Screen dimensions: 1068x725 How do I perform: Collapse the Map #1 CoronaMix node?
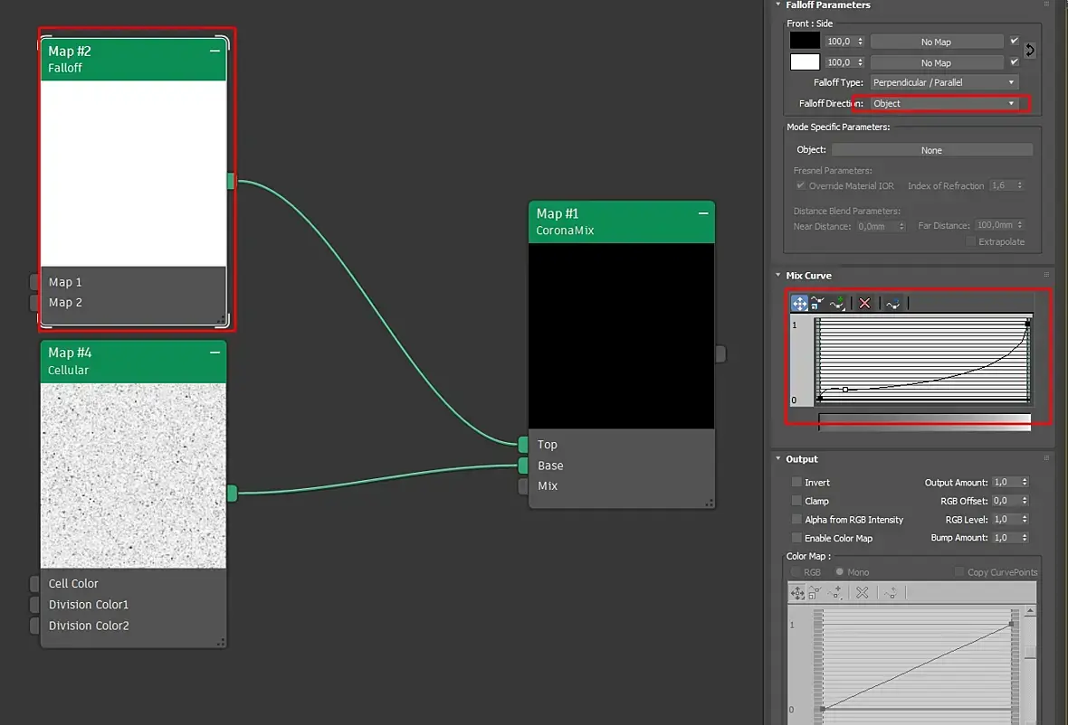(x=703, y=213)
